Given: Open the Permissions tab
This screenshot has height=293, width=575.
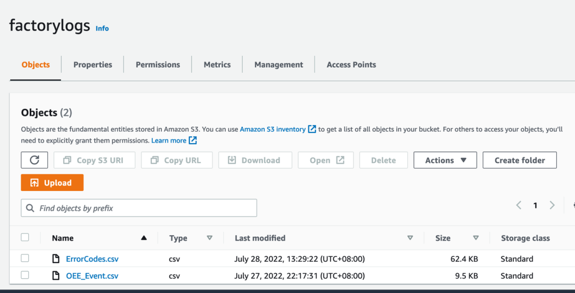Looking at the screenshot, I should tap(158, 65).
